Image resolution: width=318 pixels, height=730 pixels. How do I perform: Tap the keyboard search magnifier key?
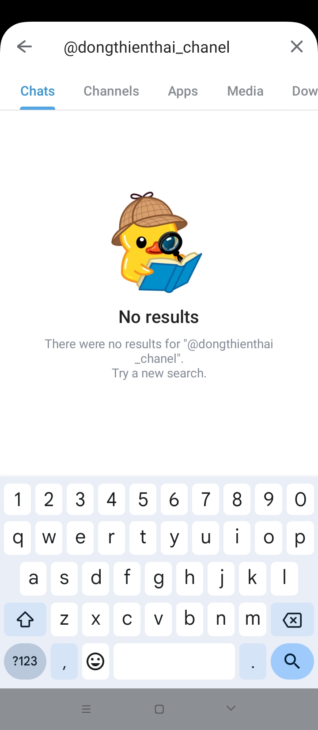[x=292, y=661]
